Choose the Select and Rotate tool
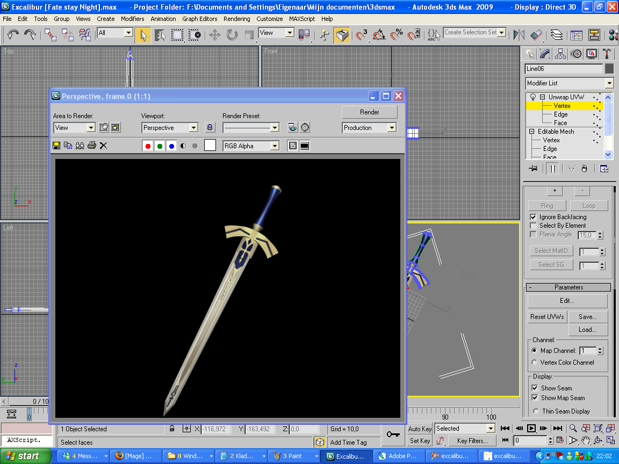This screenshot has height=464, width=619. click(x=232, y=35)
